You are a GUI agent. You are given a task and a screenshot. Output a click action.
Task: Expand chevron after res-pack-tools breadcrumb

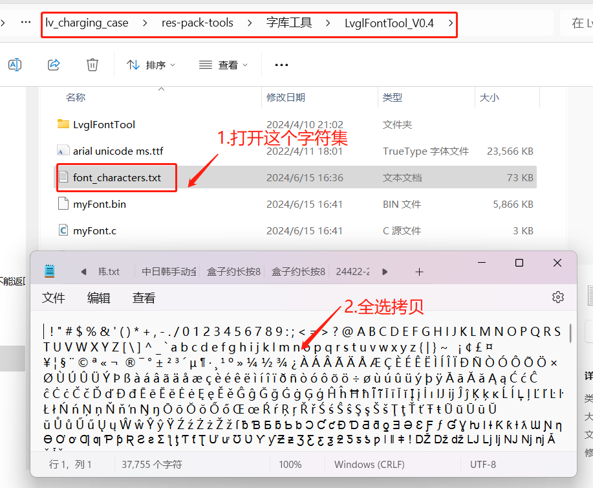coord(250,23)
